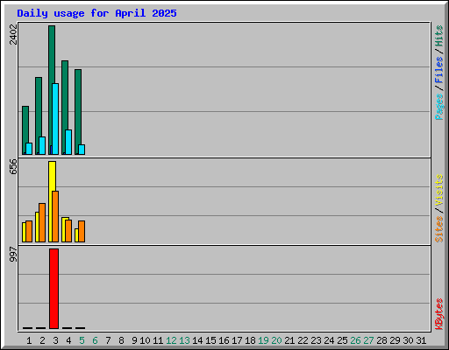
Task: Click the green Hits bar on day 1
Action: pyautogui.click(x=25, y=130)
